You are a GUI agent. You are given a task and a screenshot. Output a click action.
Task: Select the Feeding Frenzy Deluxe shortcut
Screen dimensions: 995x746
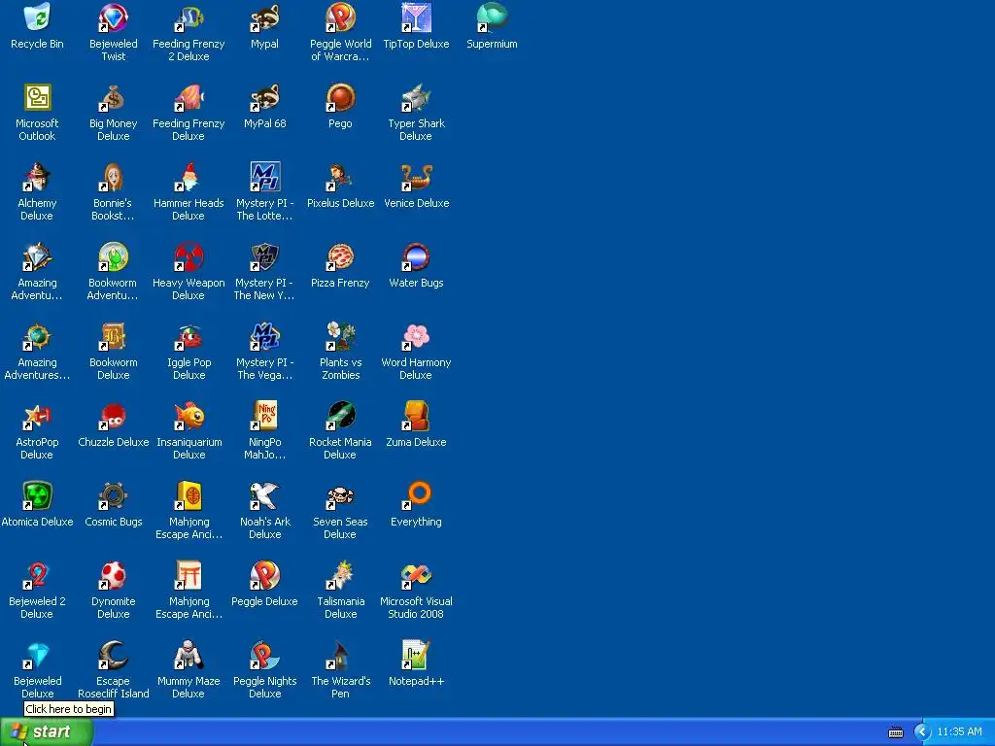tap(189, 98)
